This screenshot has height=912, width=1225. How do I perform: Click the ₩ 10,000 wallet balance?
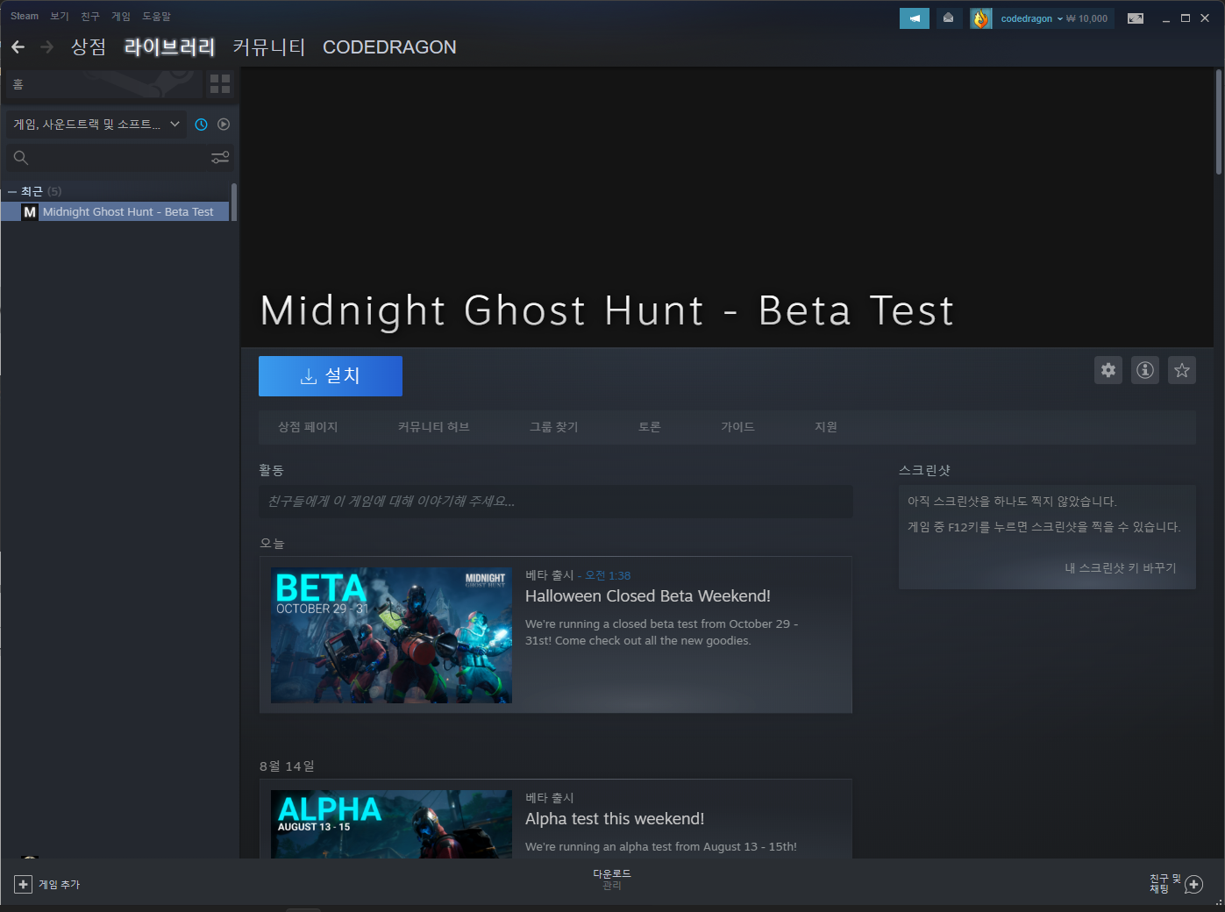coord(1087,18)
